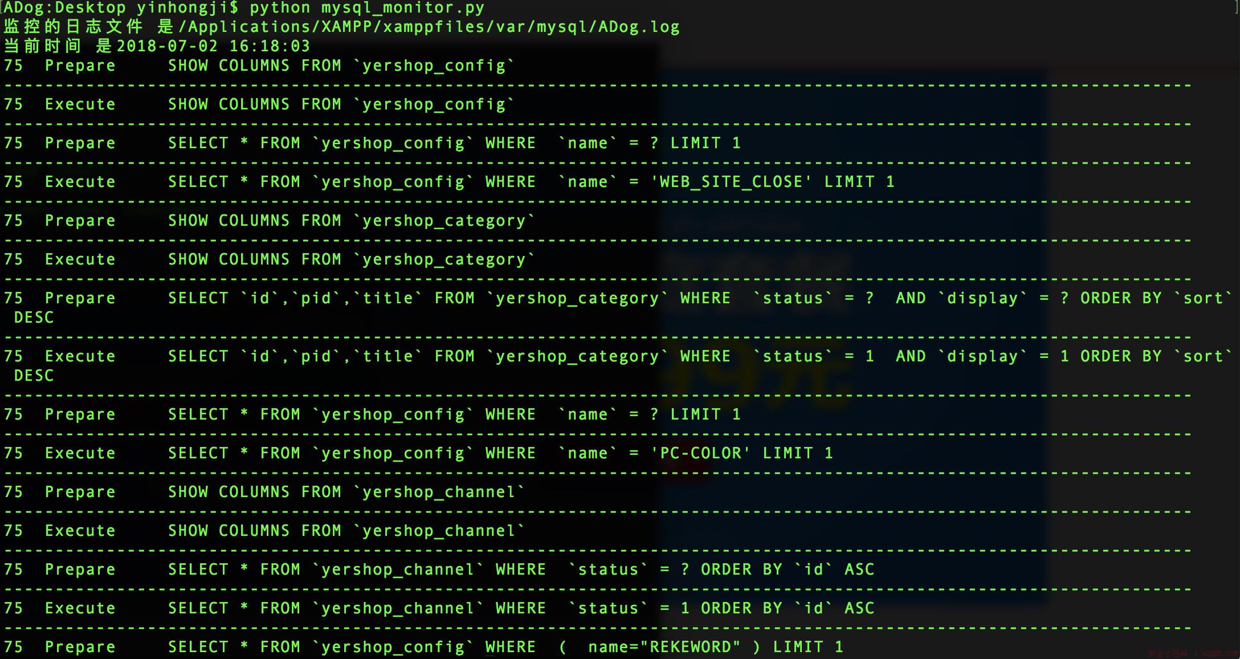Click the yershop_category SELECT id,pid,title Prepare line
Image resolution: width=1240 pixels, height=659 pixels.
coord(570,298)
